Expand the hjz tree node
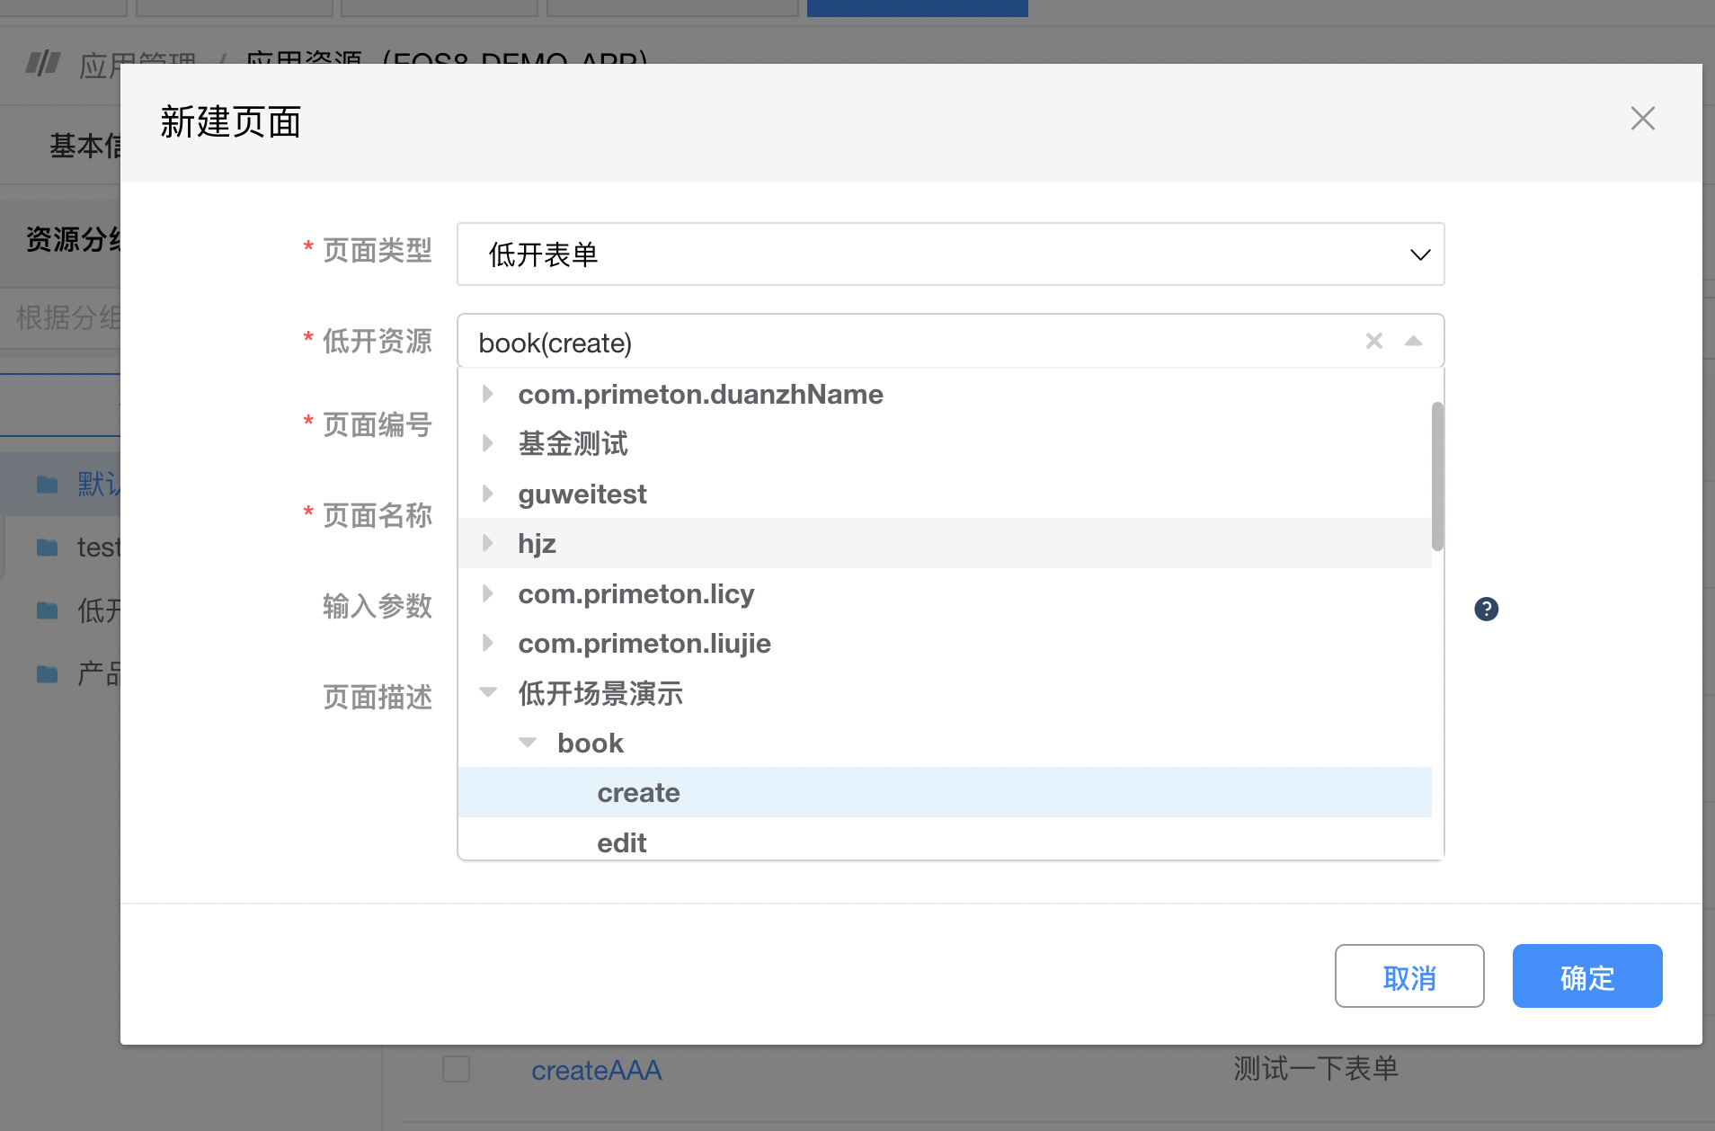 (x=487, y=543)
